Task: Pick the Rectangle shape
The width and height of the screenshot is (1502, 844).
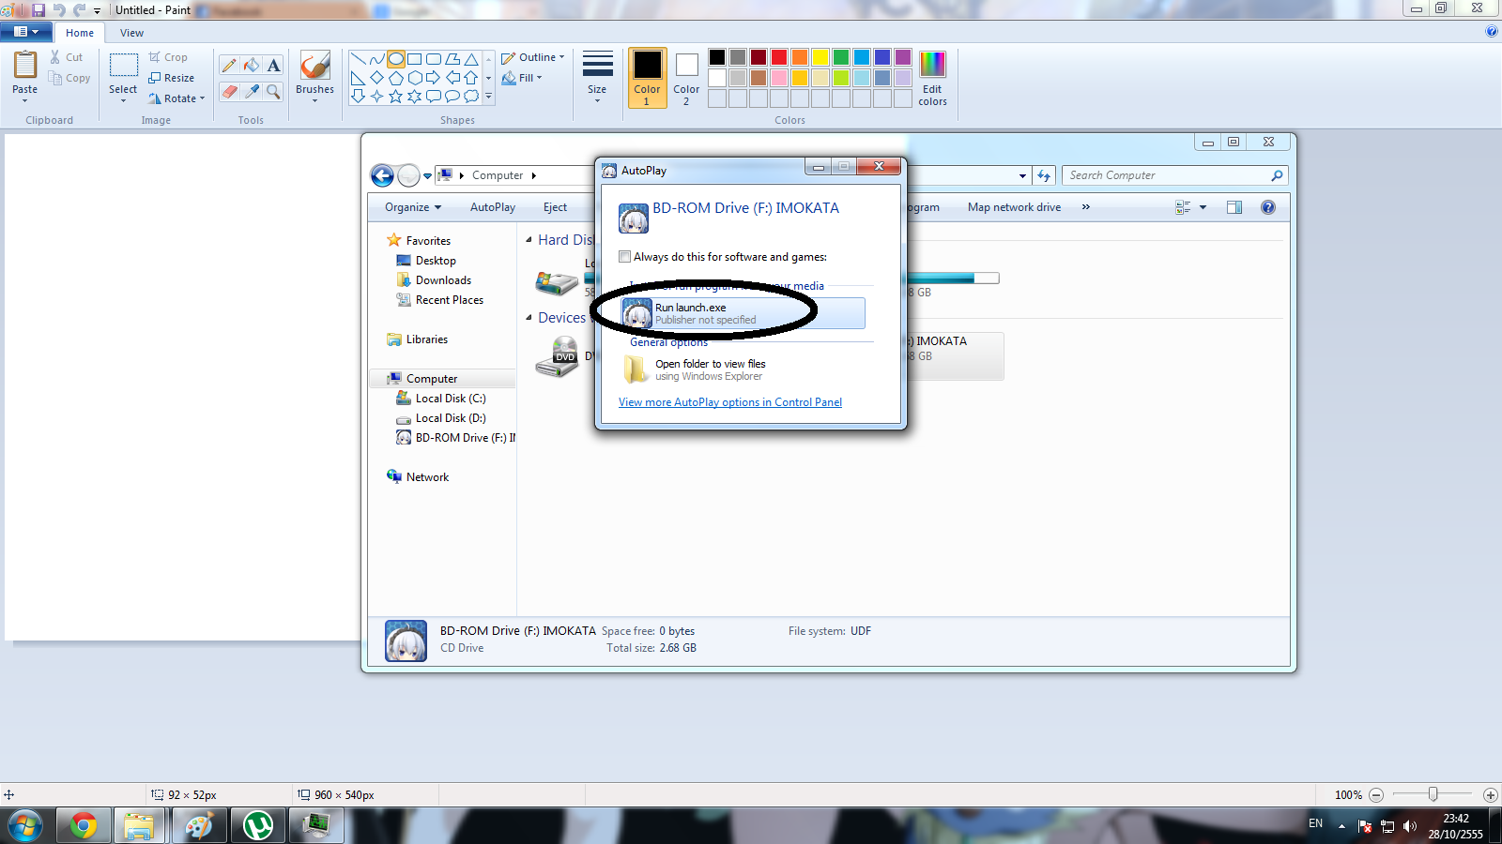Action: 415,59
